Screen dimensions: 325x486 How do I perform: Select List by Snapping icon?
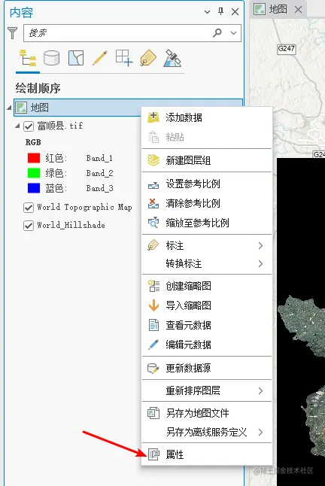pyautogui.click(x=124, y=58)
